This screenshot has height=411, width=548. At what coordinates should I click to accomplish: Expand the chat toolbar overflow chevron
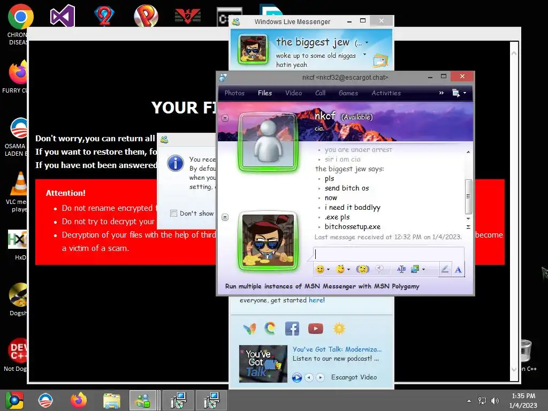442,93
